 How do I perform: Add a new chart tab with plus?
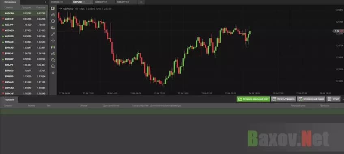click(141, 2)
